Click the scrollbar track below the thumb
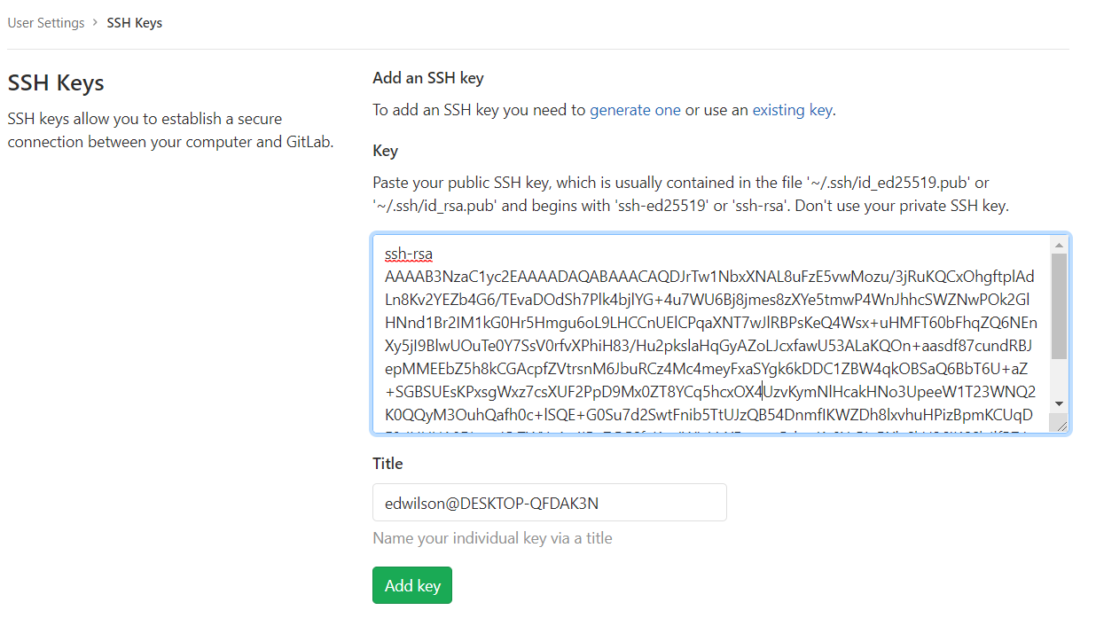Viewport: 1096px width, 618px height. (x=1059, y=378)
